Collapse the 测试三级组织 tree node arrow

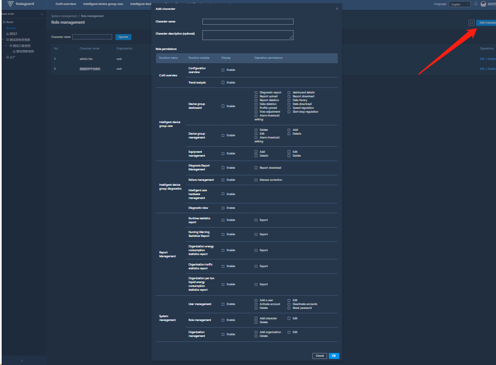6,46
